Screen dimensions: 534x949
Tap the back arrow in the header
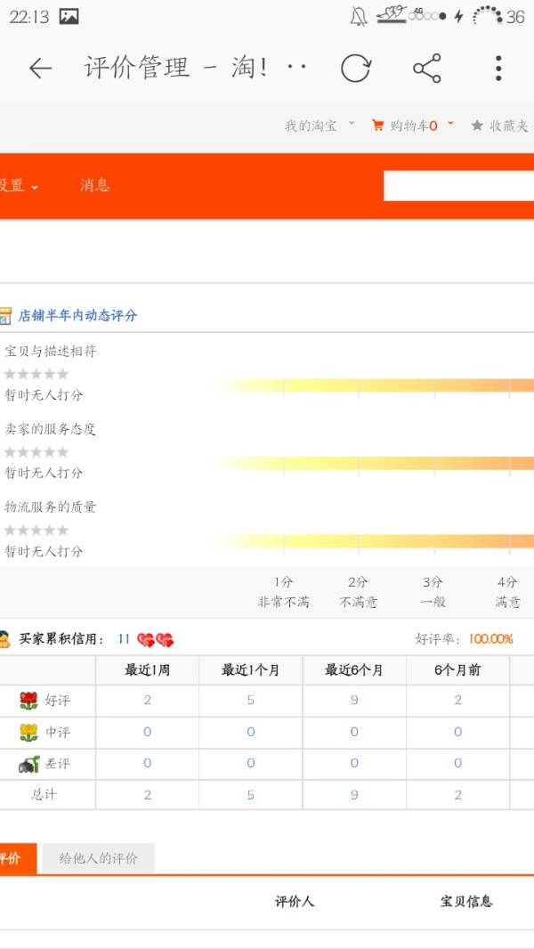41,69
